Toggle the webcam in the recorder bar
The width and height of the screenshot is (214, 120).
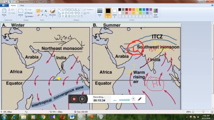click(x=133, y=99)
